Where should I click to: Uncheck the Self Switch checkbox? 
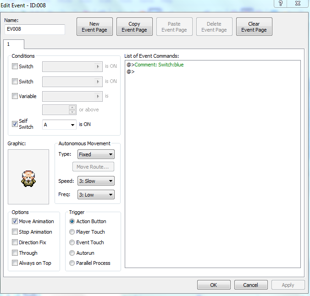click(x=15, y=124)
